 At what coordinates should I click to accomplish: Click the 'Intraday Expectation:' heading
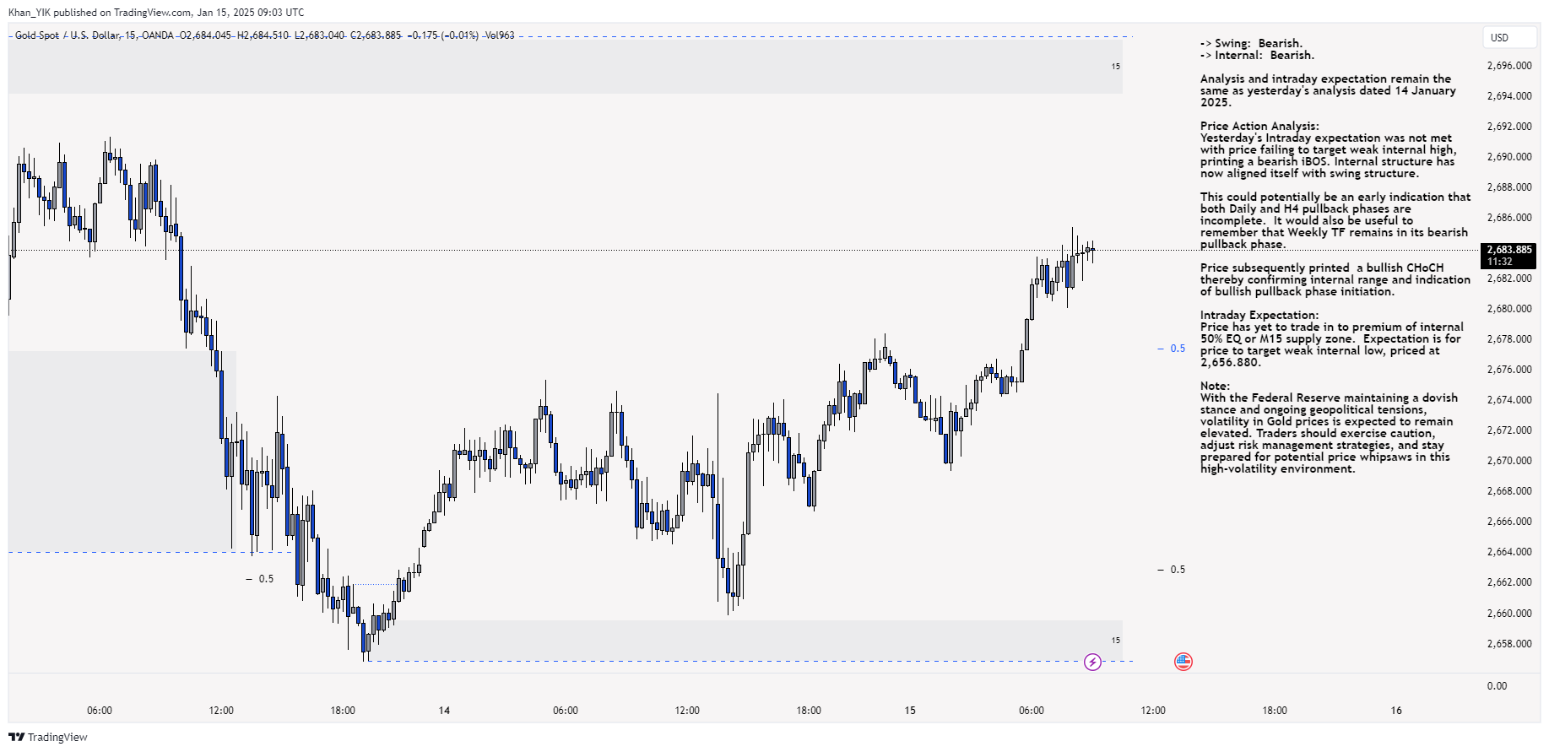click(1259, 315)
